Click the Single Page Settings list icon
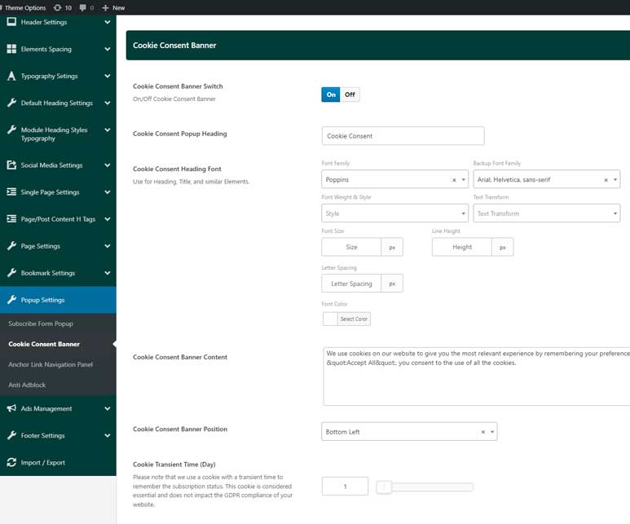Viewport: 630px width, 524px height. point(11,192)
